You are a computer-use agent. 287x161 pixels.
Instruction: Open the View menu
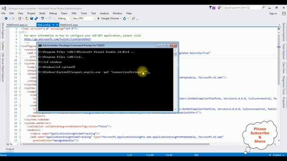[x=21, y=13]
